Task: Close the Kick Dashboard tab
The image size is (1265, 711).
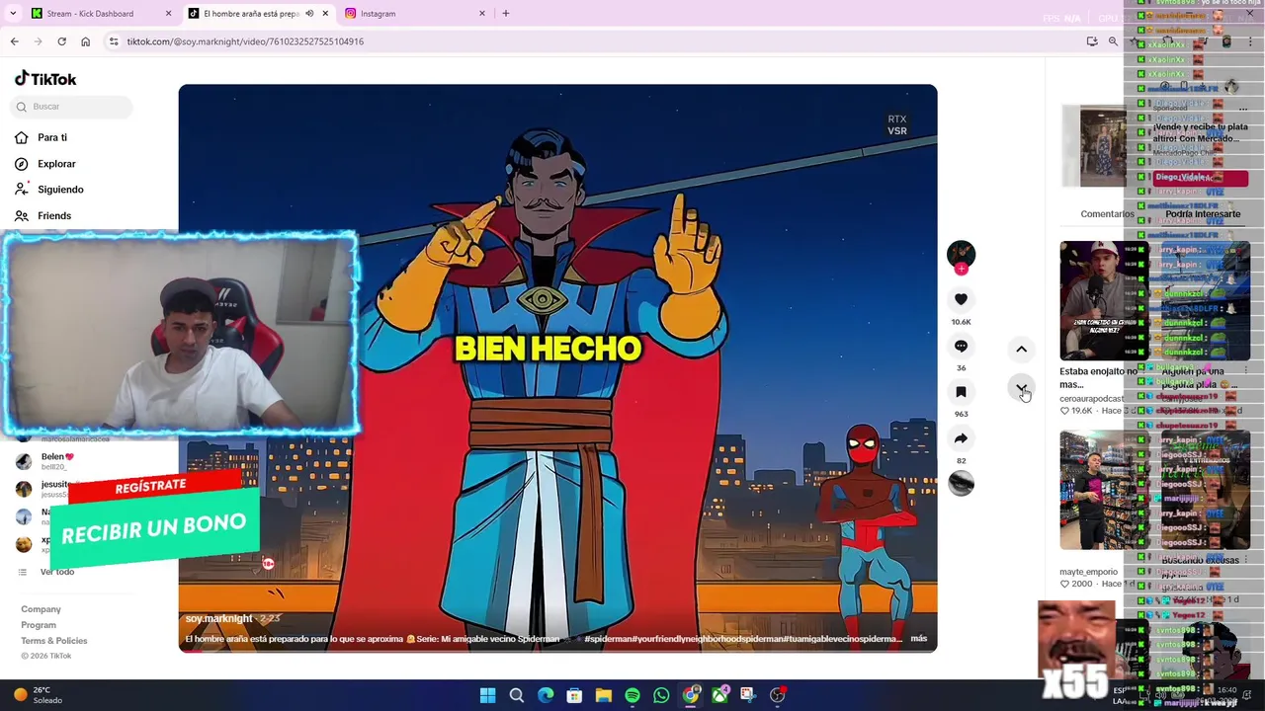Action: click(x=168, y=14)
